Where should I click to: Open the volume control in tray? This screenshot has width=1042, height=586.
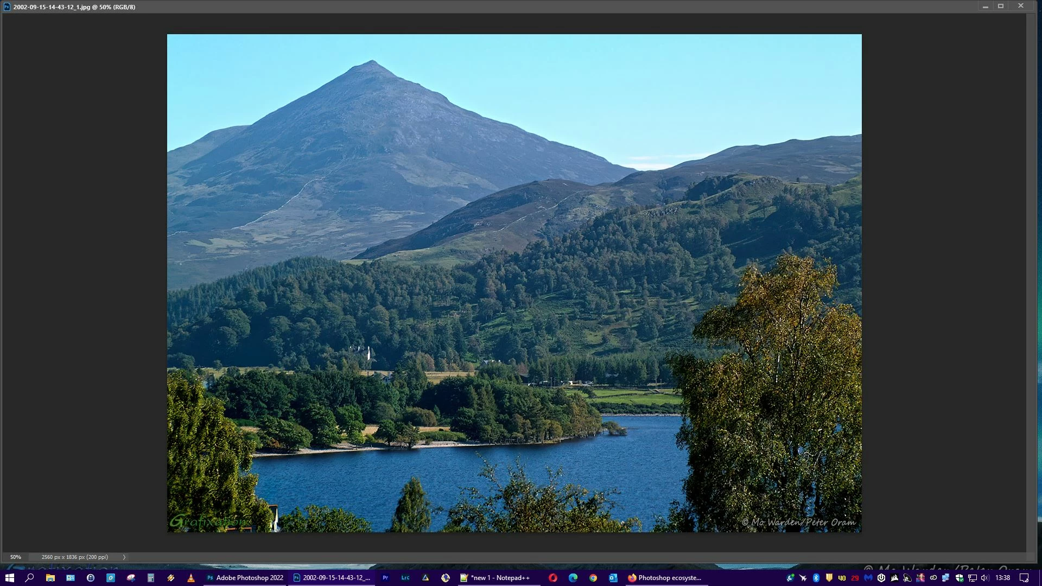(985, 578)
